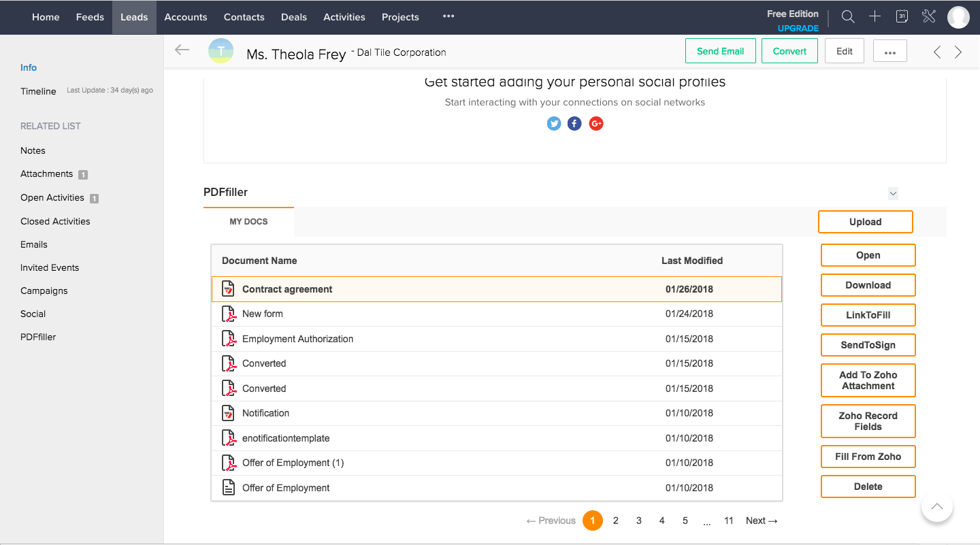
Task: Click the Edit button
Action: pos(845,51)
